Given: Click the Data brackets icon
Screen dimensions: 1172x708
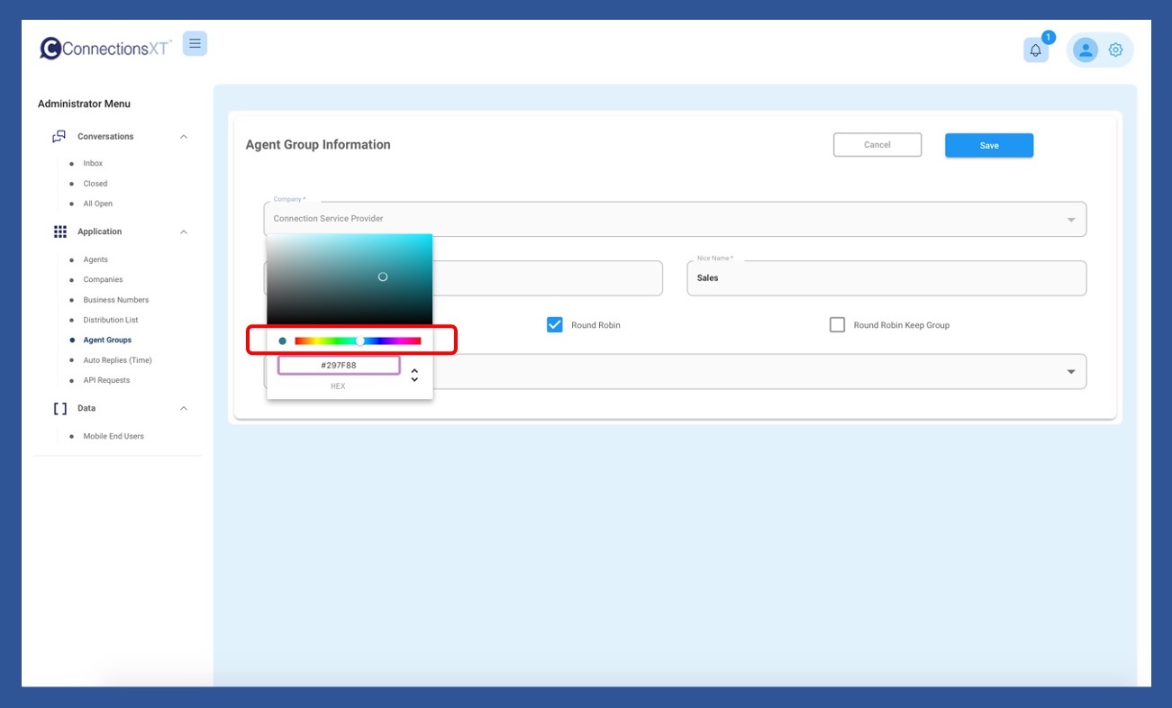Looking at the screenshot, I should pyautogui.click(x=60, y=409).
